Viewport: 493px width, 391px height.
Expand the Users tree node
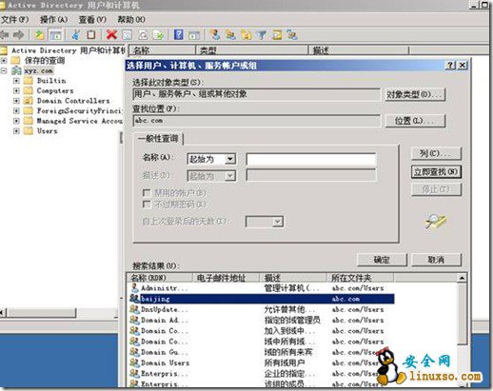pyautogui.click(x=16, y=131)
